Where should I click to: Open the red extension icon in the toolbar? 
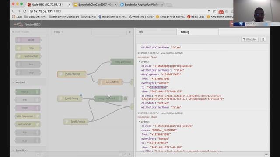pyautogui.click(x=221, y=12)
